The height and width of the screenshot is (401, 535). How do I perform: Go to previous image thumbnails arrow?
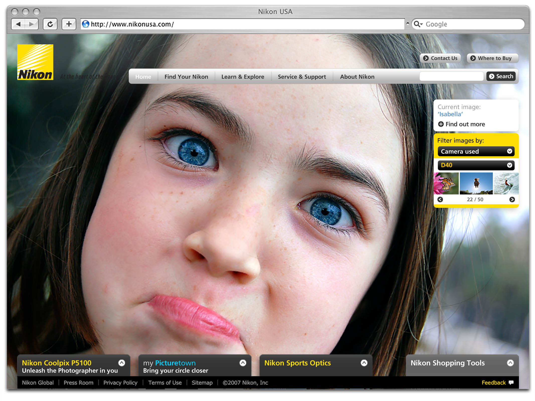tap(440, 199)
